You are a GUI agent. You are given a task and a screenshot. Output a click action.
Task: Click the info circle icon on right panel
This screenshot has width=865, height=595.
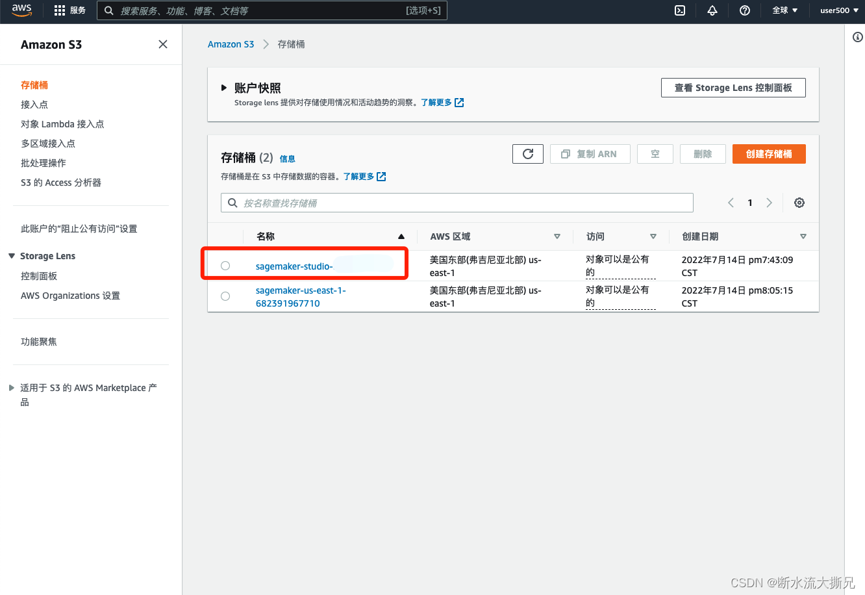click(857, 37)
